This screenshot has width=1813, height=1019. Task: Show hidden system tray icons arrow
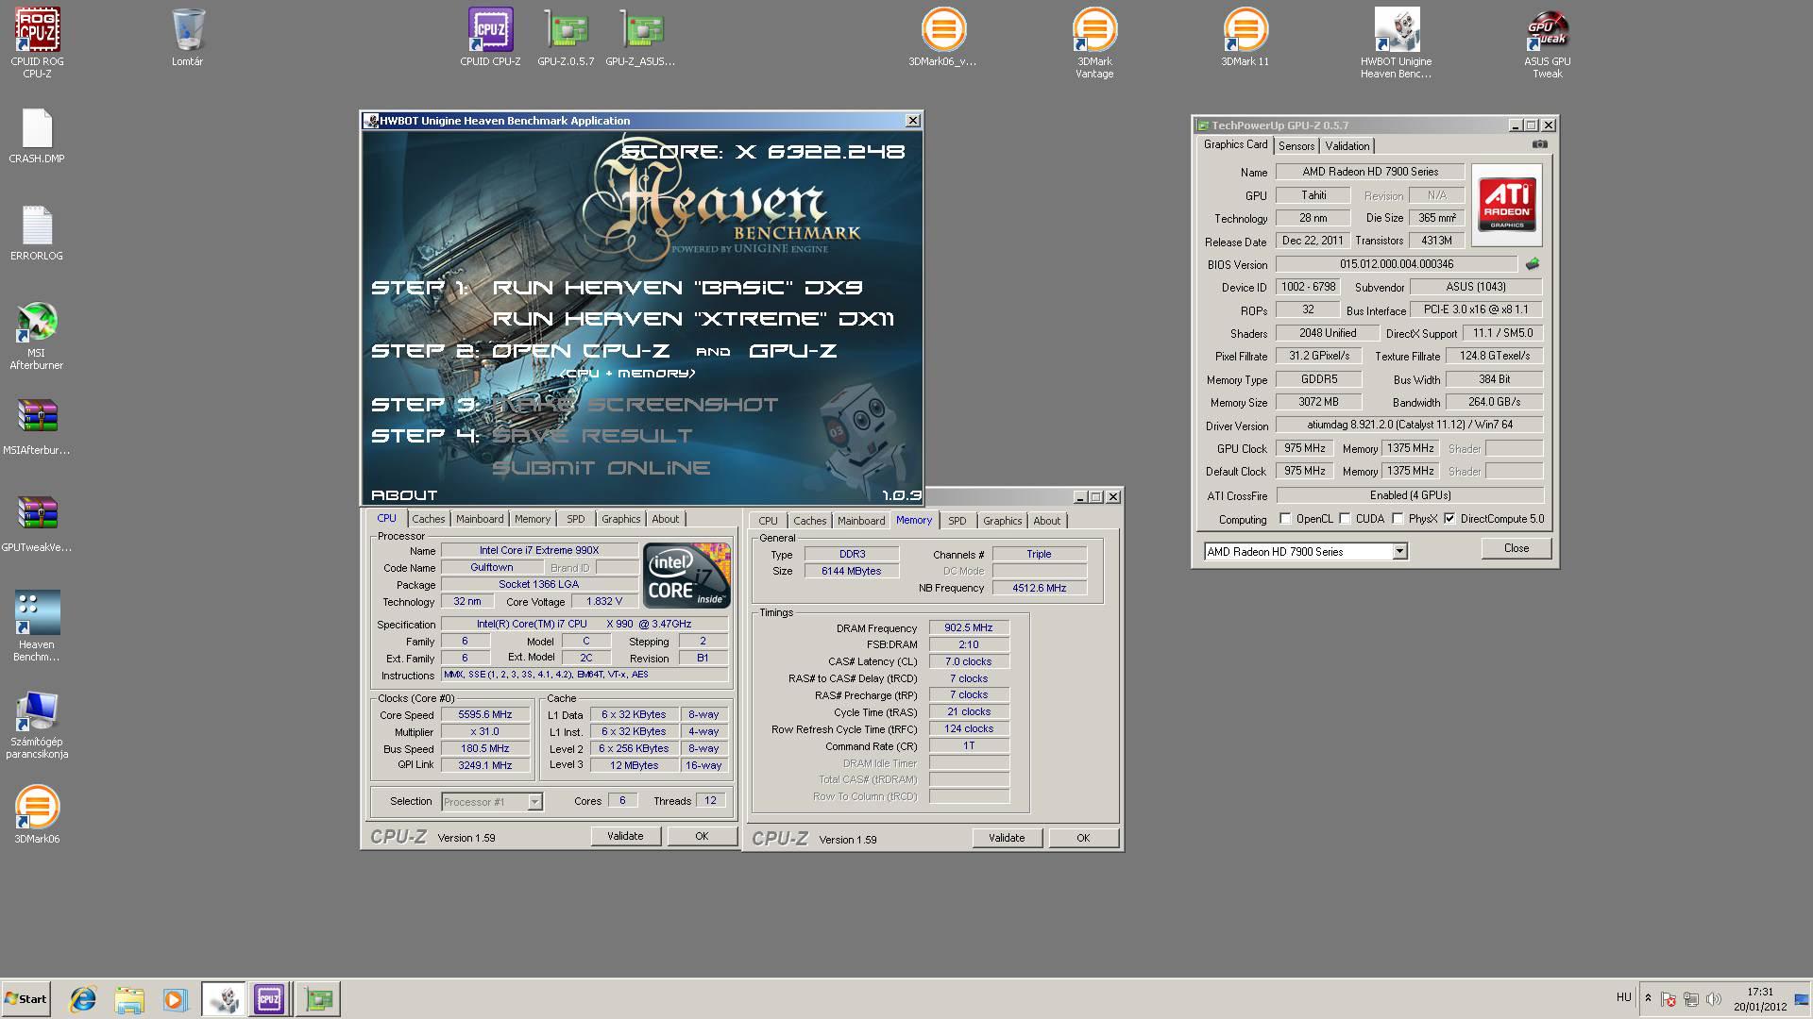[x=1648, y=998]
